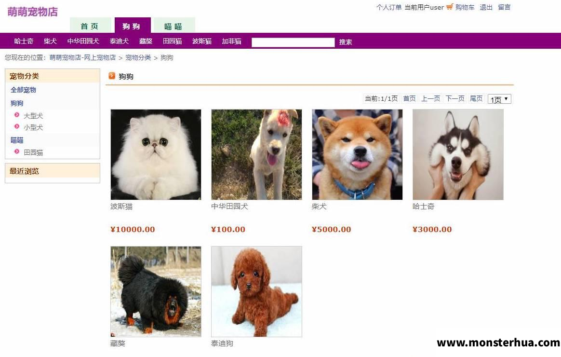The width and height of the screenshot is (561, 357).
Task: Open 个人订单 link
Action: tap(389, 7)
